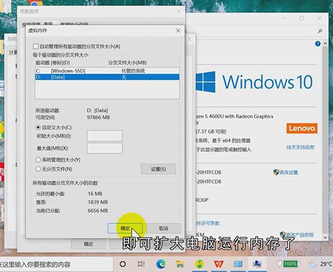Launch Microsoft Edge from taskbar
333x272 pixels.
161,264
